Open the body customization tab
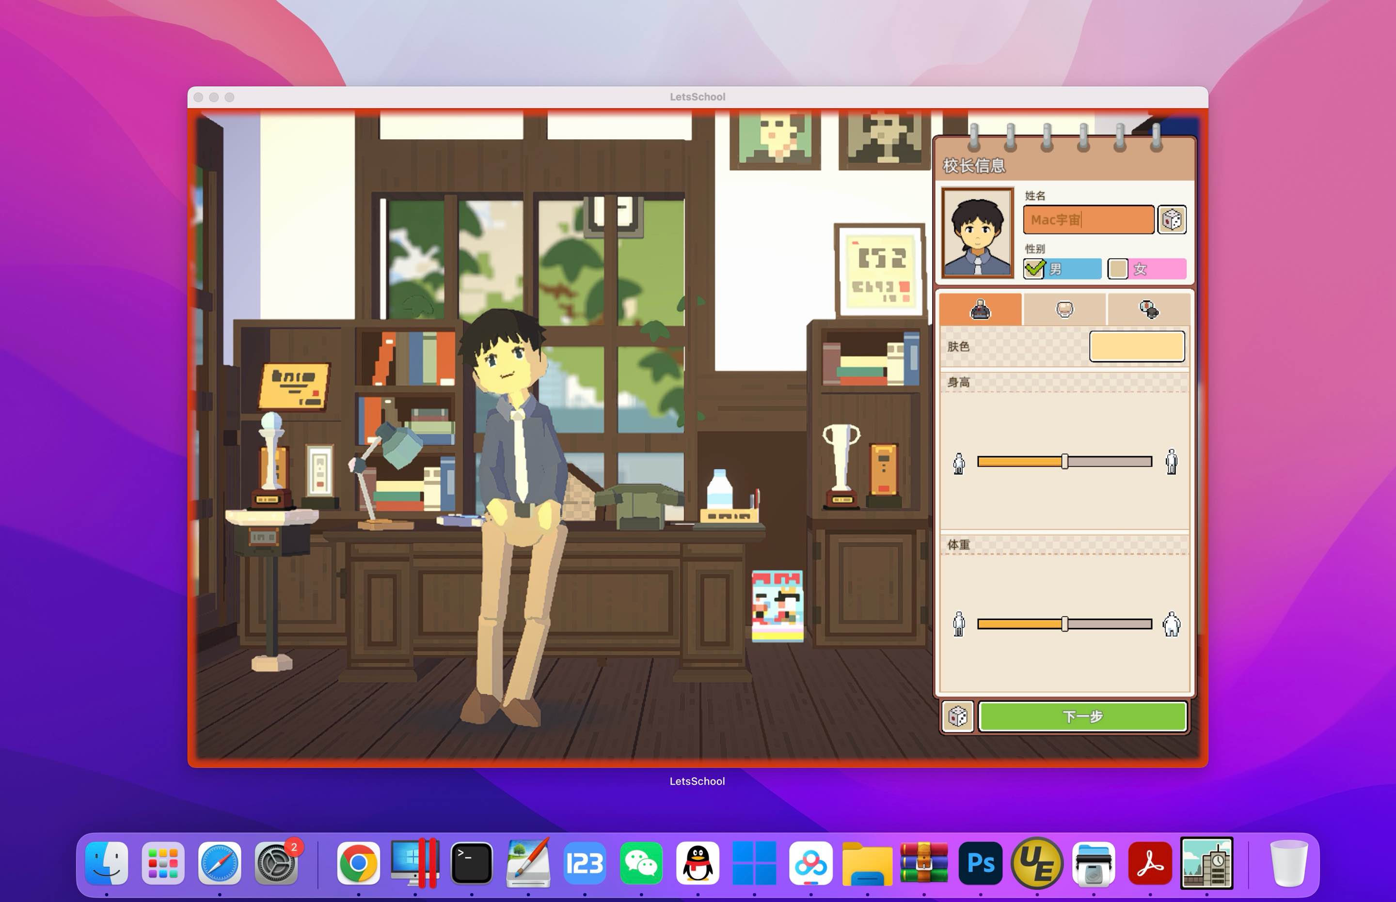1396x902 pixels. tap(981, 309)
